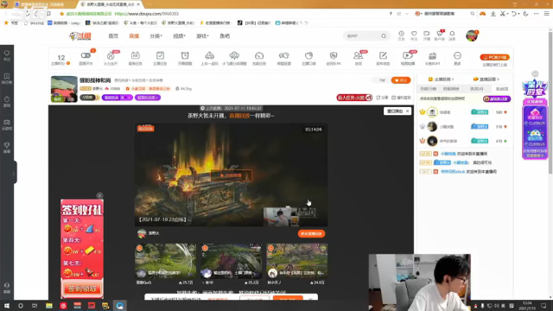The height and width of the screenshot is (311, 553).
Task: Click the orange PC客户端 button
Action: 494,57
